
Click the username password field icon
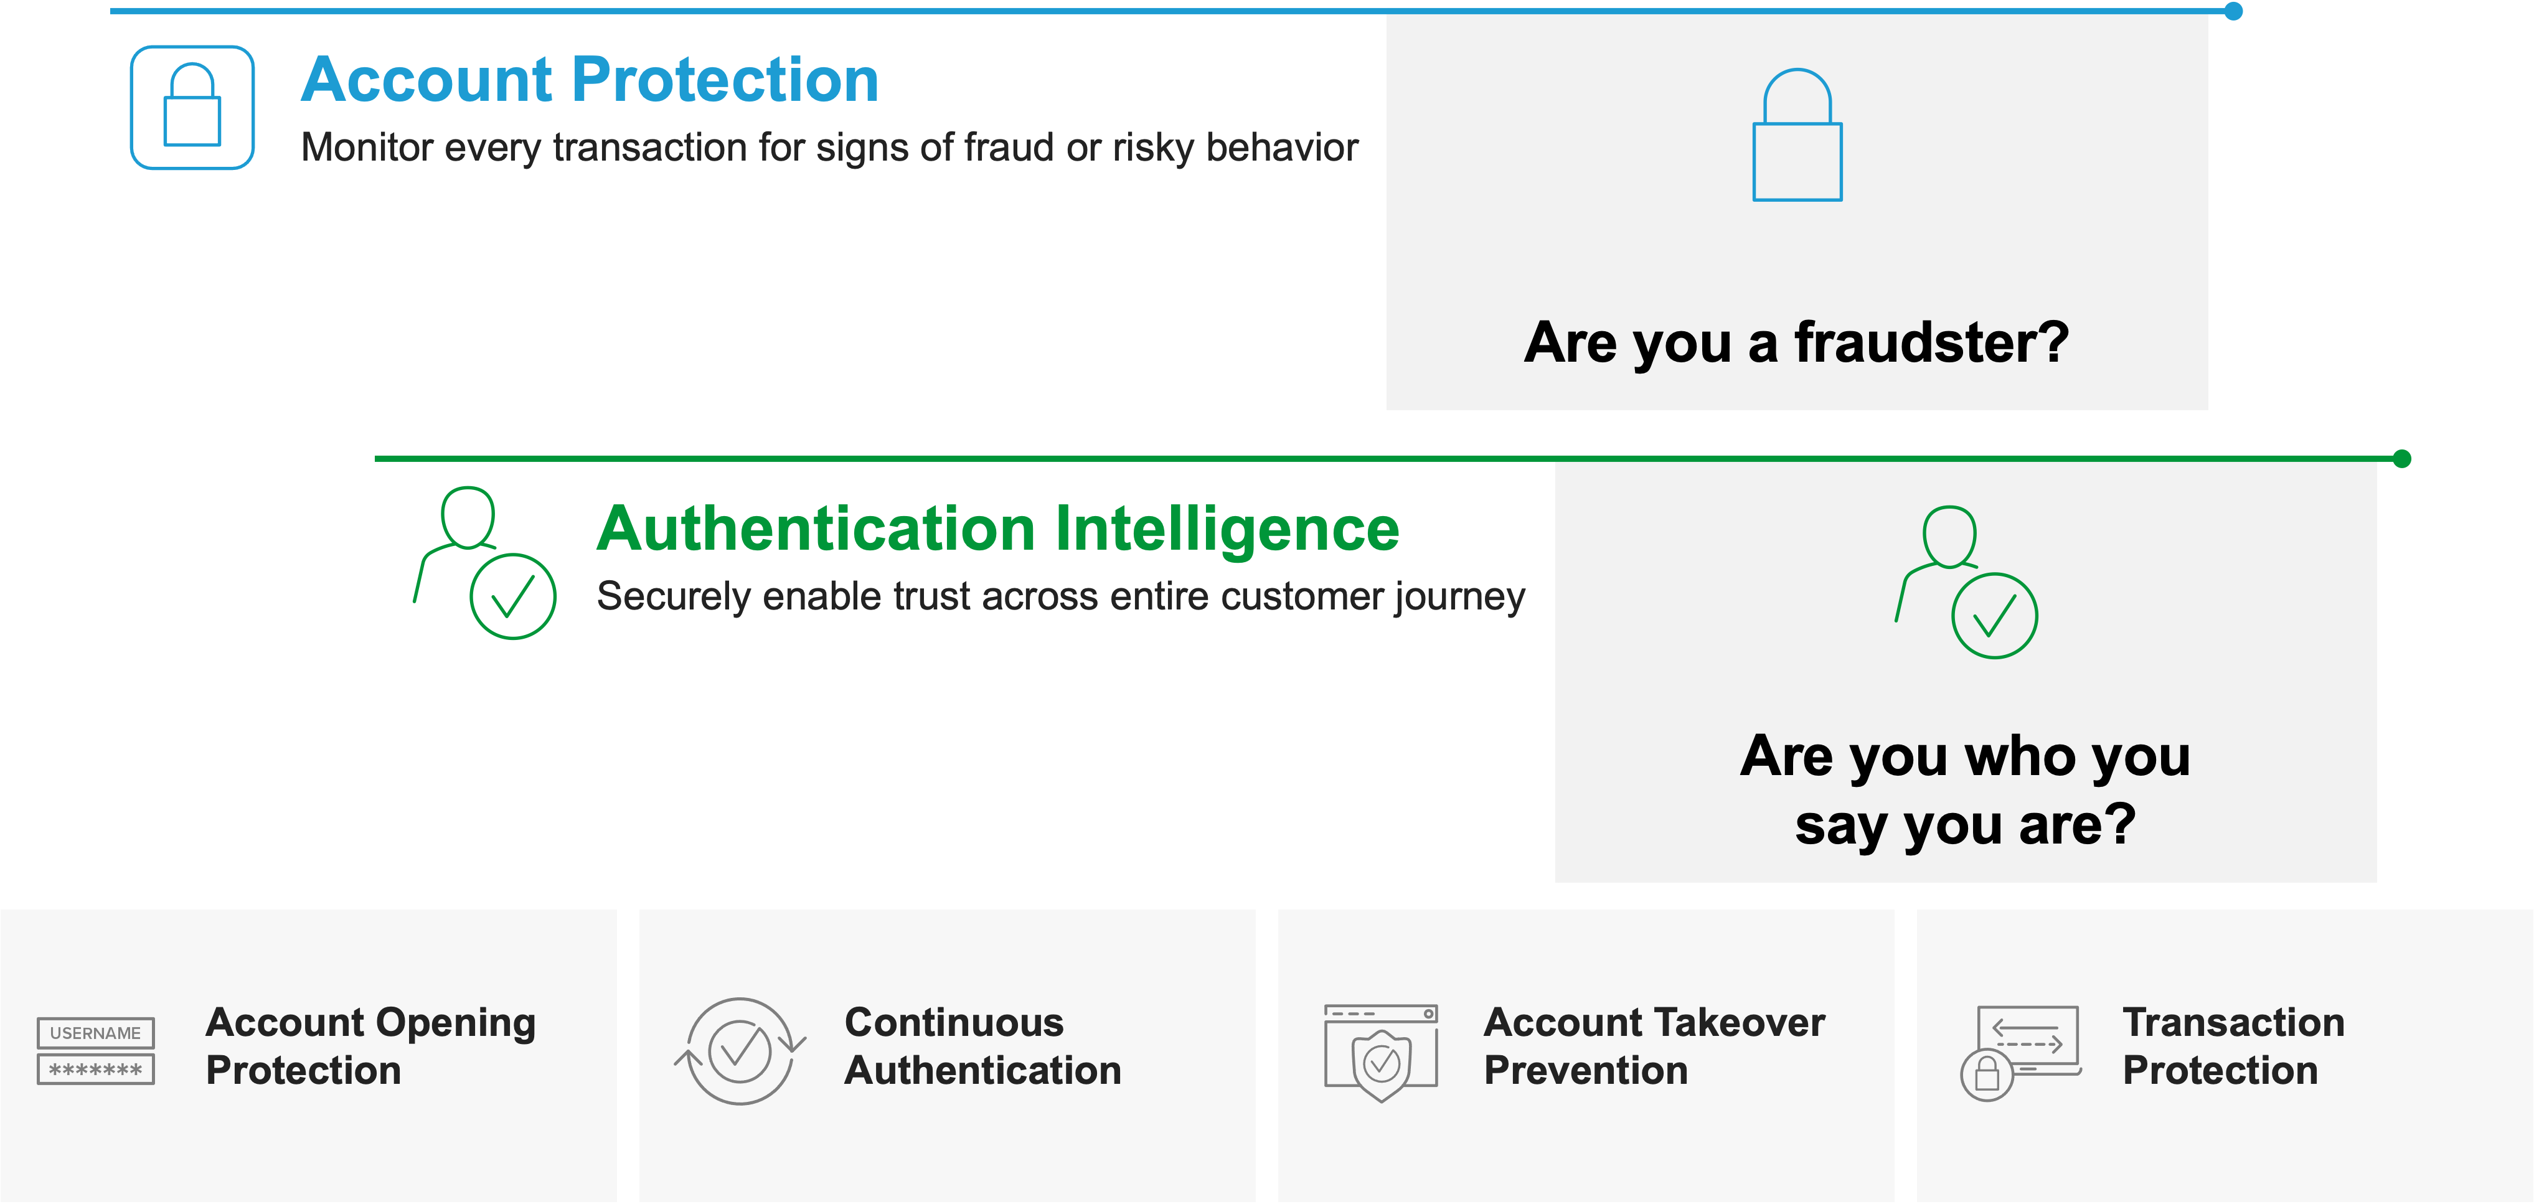point(95,1051)
